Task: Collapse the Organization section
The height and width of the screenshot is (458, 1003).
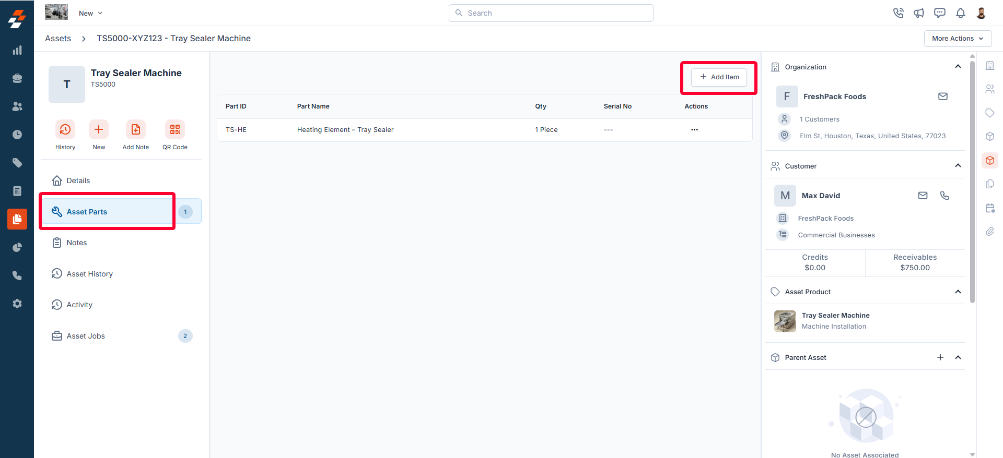Action: pos(958,66)
